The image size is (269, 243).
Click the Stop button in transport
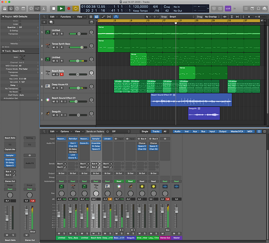pyautogui.click(x=53, y=8)
